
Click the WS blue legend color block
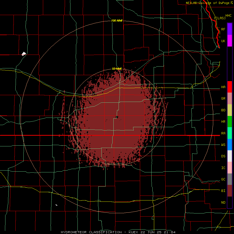(x=230, y=145)
